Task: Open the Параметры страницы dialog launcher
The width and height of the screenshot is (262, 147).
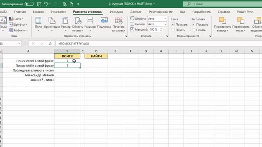Action: click(x=126, y=36)
